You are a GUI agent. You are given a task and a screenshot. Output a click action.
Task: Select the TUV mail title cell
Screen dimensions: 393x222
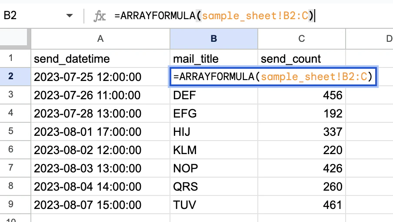214,205
